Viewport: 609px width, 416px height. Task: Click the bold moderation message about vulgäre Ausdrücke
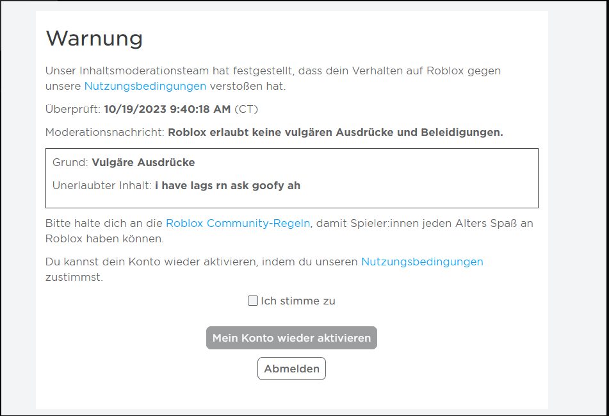pyautogui.click(x=335, y=133)
